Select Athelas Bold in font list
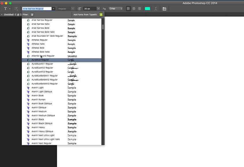This screenshot has width=244, height=167. coord(62,48)
